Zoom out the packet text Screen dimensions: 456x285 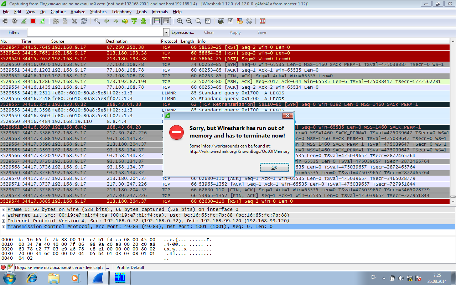click(189, 21)
